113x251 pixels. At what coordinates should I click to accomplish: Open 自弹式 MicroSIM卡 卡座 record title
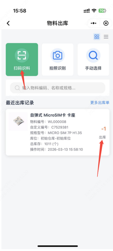53,115
